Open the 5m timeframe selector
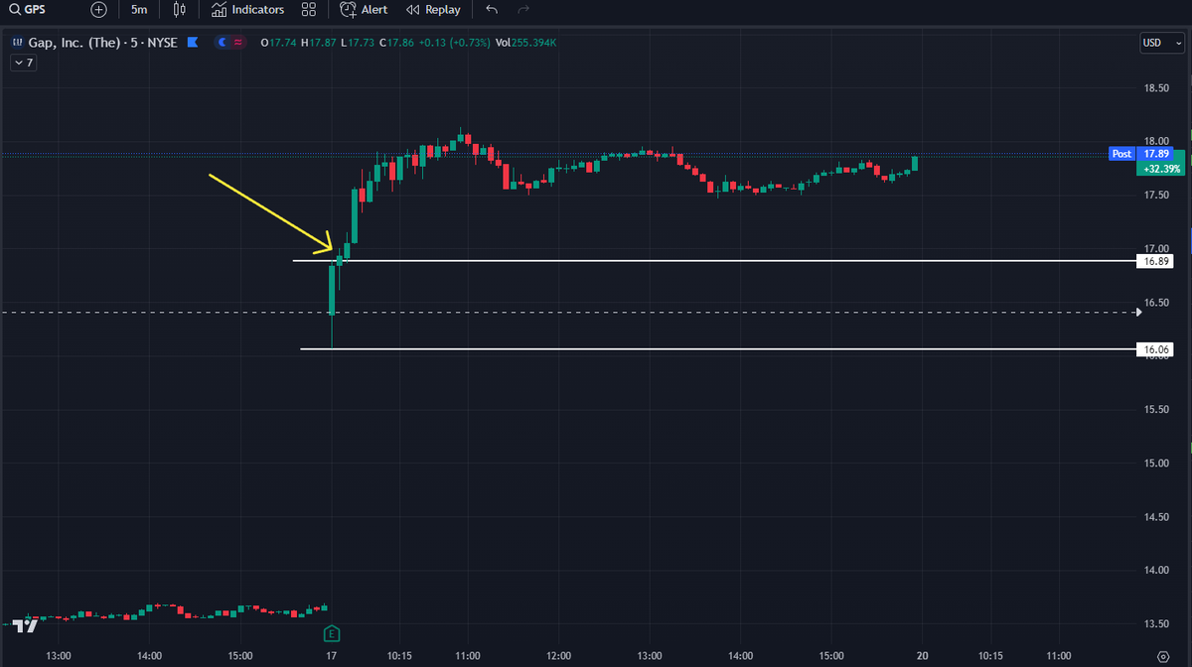The image size is (1192, 667). 139,10
